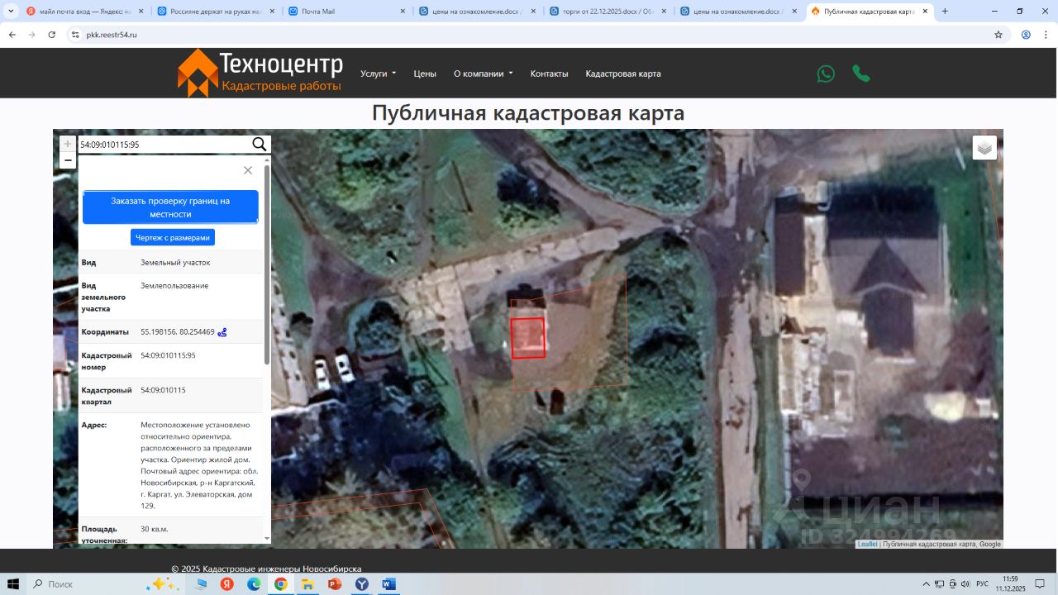Switch to the 'Почта Mail' tab

(348, 12)
